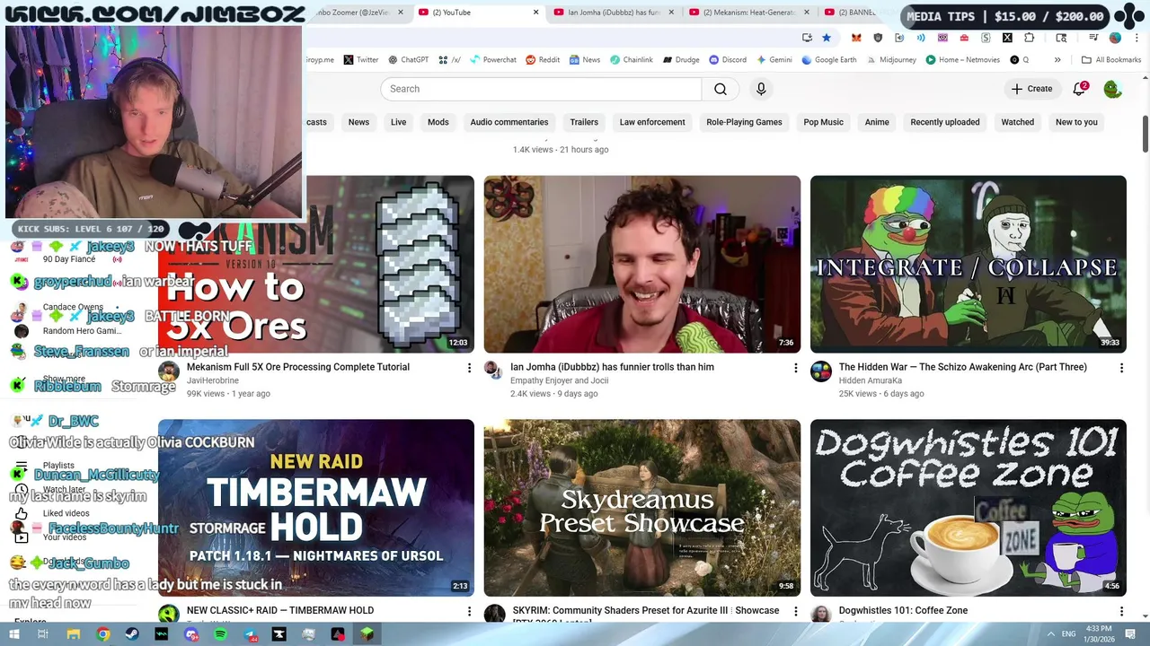
Task: Open Steam from taskbar
Action: (132, 634)
